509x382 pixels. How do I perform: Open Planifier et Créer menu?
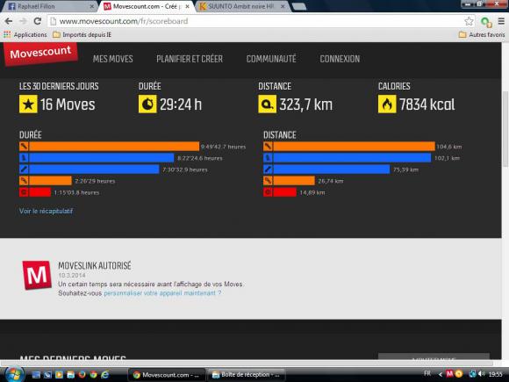point(190,59)
